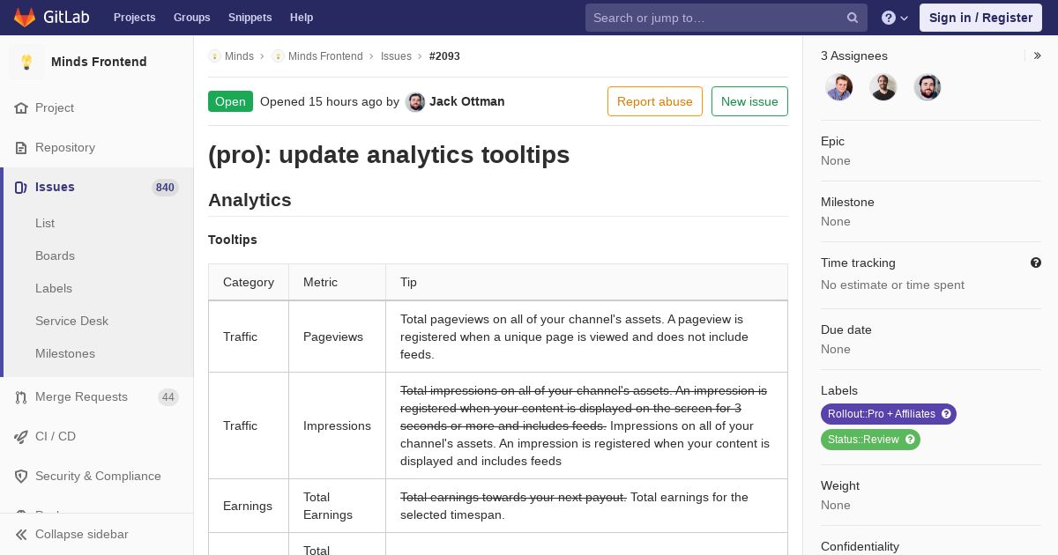Open the help question mark menu

coord(895,18)
